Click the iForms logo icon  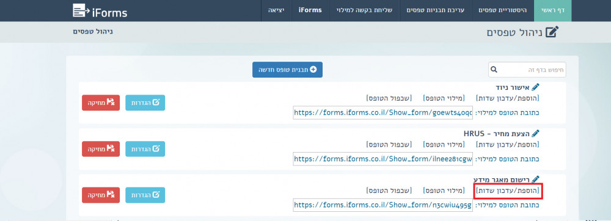[81, 10]
